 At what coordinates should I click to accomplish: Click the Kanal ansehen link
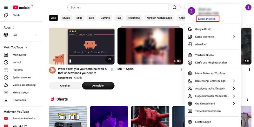tap(207, 19)
